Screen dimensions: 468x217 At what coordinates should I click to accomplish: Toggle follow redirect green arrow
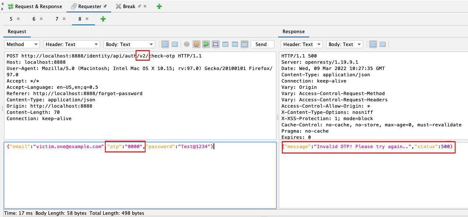(x=206, y=44)
